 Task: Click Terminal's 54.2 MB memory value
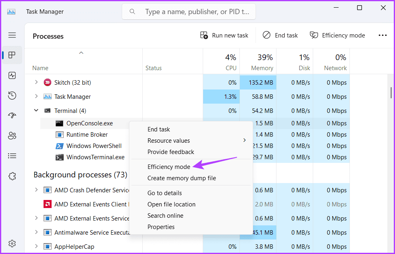[258, 110]
